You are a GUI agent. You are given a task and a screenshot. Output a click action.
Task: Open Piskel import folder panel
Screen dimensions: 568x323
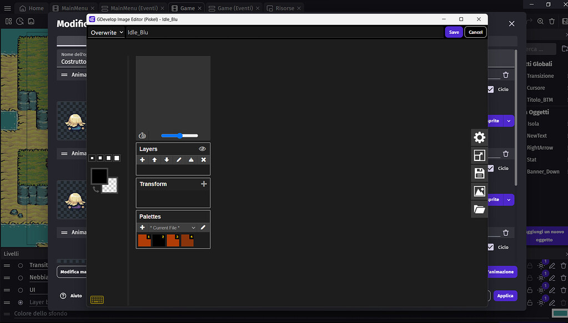point(479,209)
